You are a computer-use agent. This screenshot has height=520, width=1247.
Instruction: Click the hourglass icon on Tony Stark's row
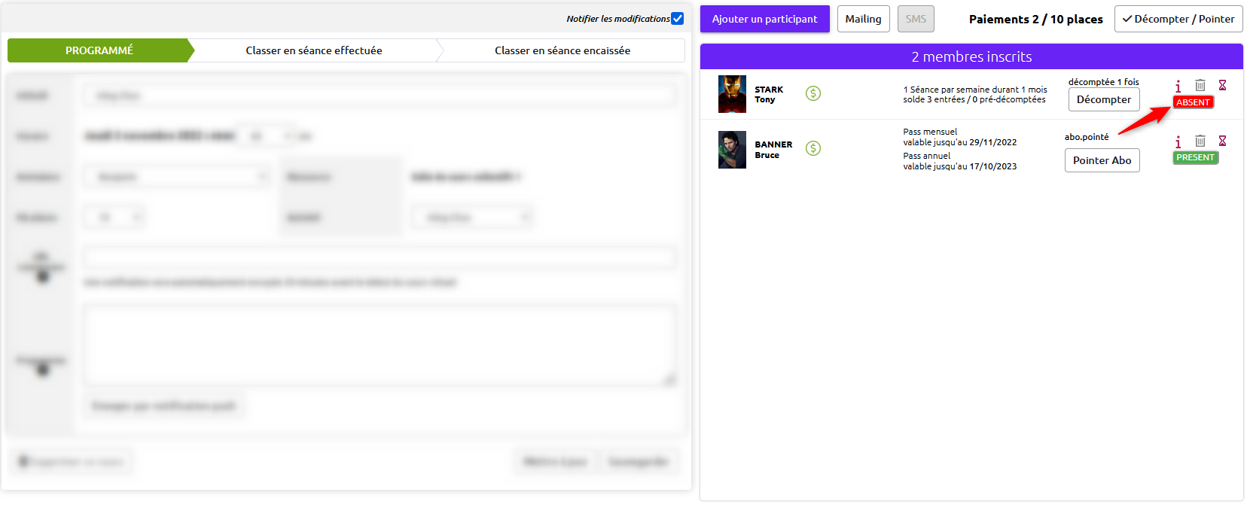pos(1222,85)
